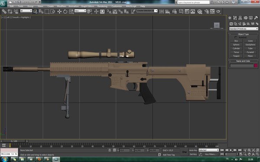This screenshot has height=162, width=260.
Task: Click the Unlink Selection tool
Action: pyautogui.click(x=10, y=11)
